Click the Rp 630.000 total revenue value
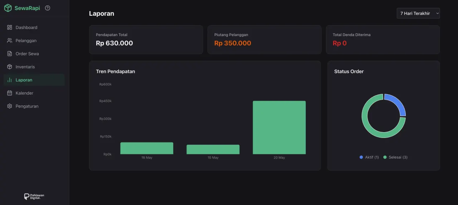This screenshot has width=458, height=205. coord(114,43)
